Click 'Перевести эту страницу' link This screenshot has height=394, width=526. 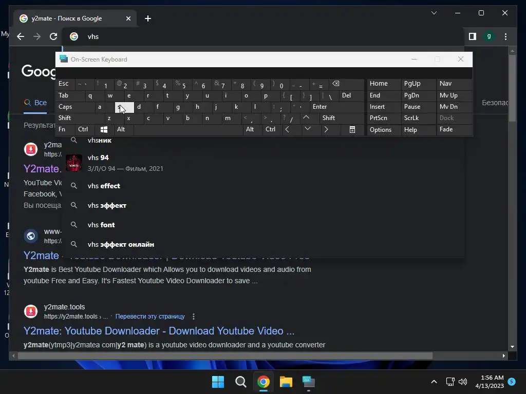[150, 316]
